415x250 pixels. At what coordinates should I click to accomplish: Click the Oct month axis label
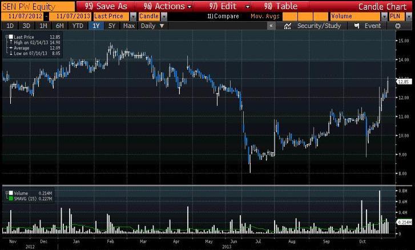(362, 241)
